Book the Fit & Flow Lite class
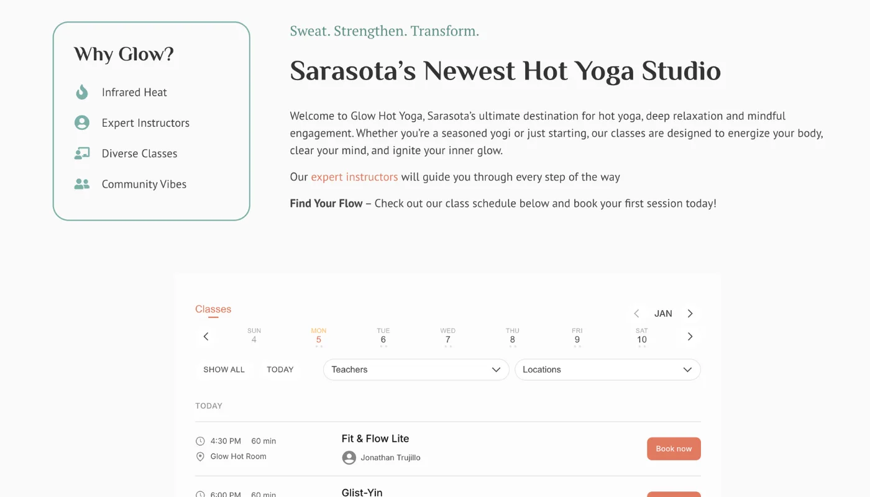The height and width of the screenshot is (497, 870). 674,449
